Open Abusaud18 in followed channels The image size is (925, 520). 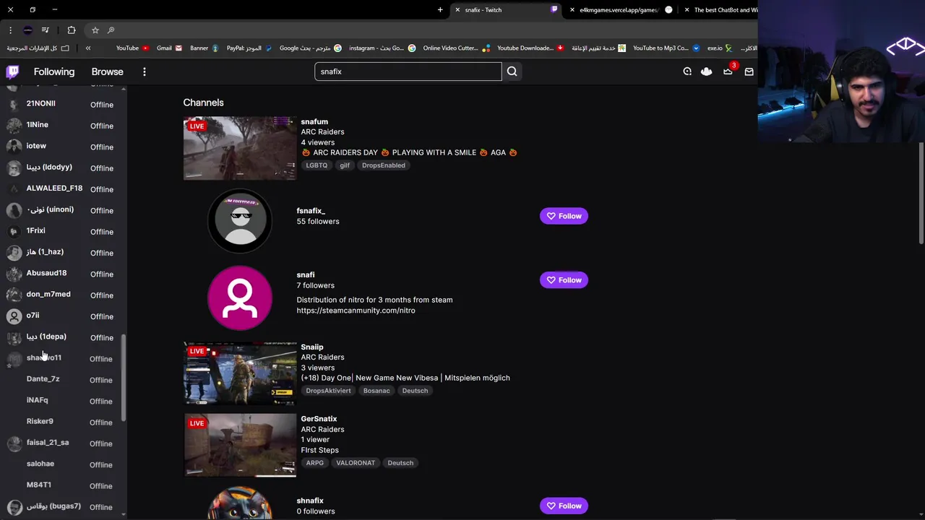63,273
